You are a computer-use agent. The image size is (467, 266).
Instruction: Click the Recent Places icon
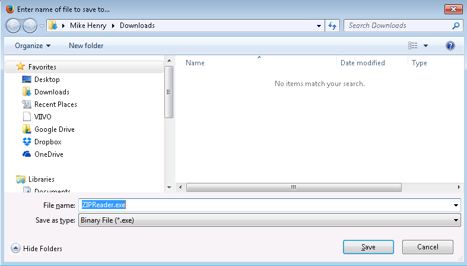coord(27,104)
